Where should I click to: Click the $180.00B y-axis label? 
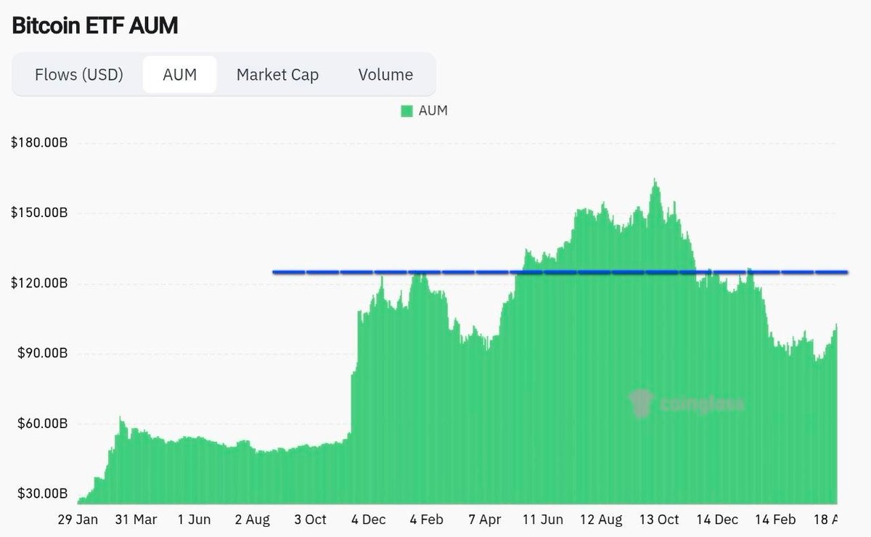(40, 142)
